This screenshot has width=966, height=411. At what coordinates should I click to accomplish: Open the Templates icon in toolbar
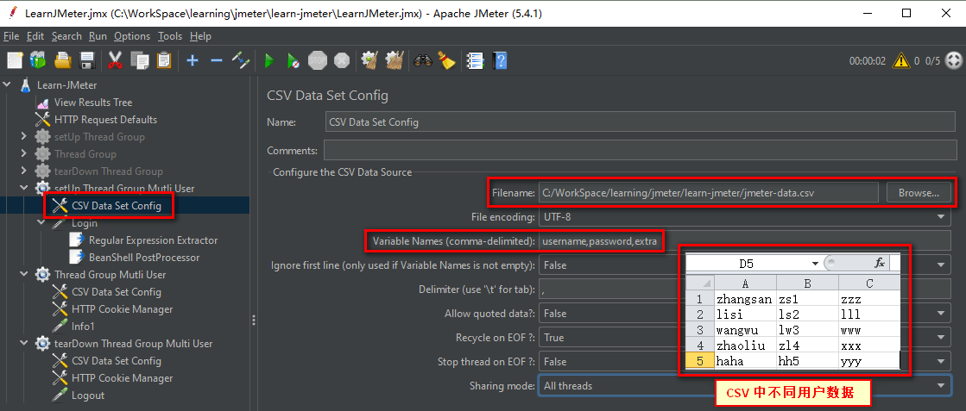pyautogui.click(x=38, y=60)
